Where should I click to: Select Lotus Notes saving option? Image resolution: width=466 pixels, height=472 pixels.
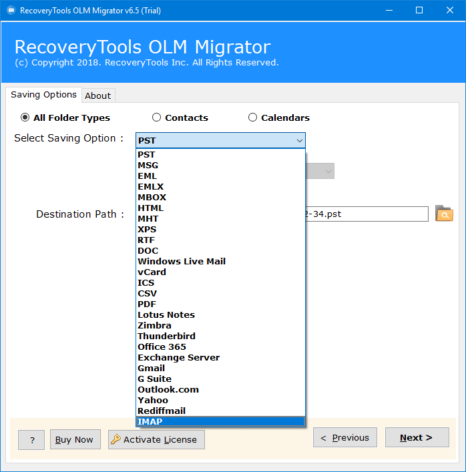(221, 315)
